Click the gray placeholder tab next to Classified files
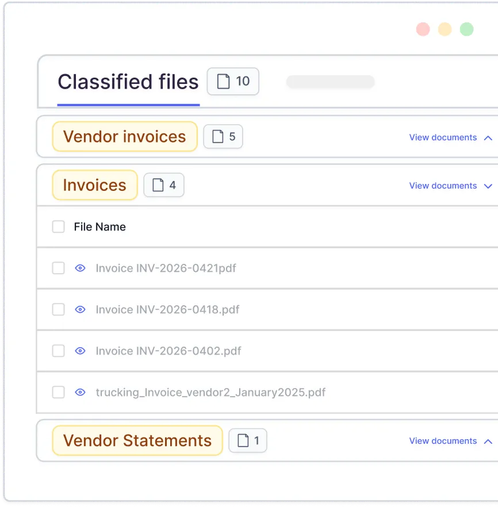The image size is (498, 507). (330, 82)
